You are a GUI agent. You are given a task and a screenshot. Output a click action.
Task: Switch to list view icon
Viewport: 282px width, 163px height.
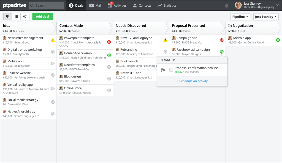pyautogui.click(x=16, y=17)
